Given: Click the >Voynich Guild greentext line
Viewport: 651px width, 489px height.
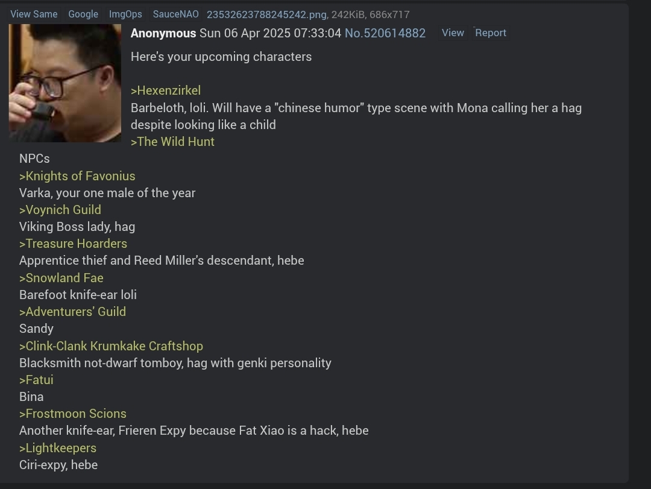Looking at the screenshot, I should (60, 210).
